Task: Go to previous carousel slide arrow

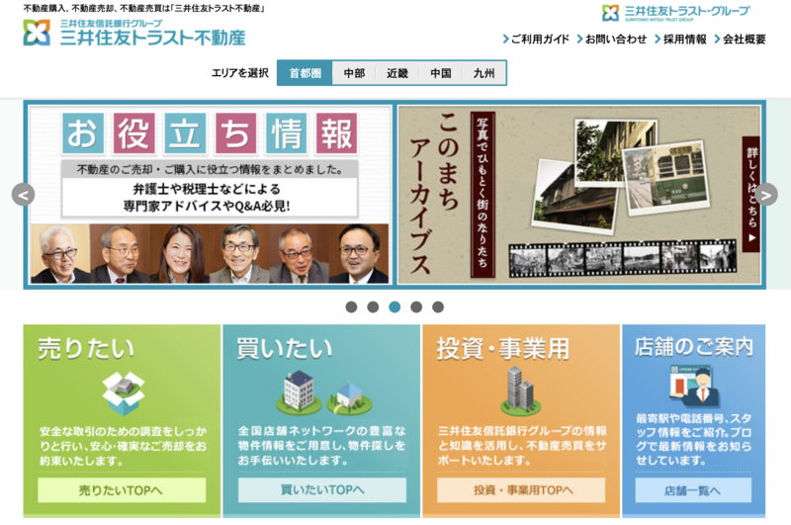Action: click(23, 195)
